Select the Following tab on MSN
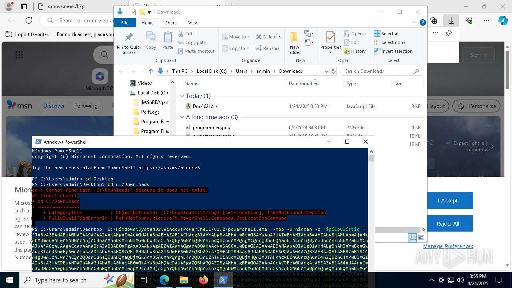 tap(86, 106)
